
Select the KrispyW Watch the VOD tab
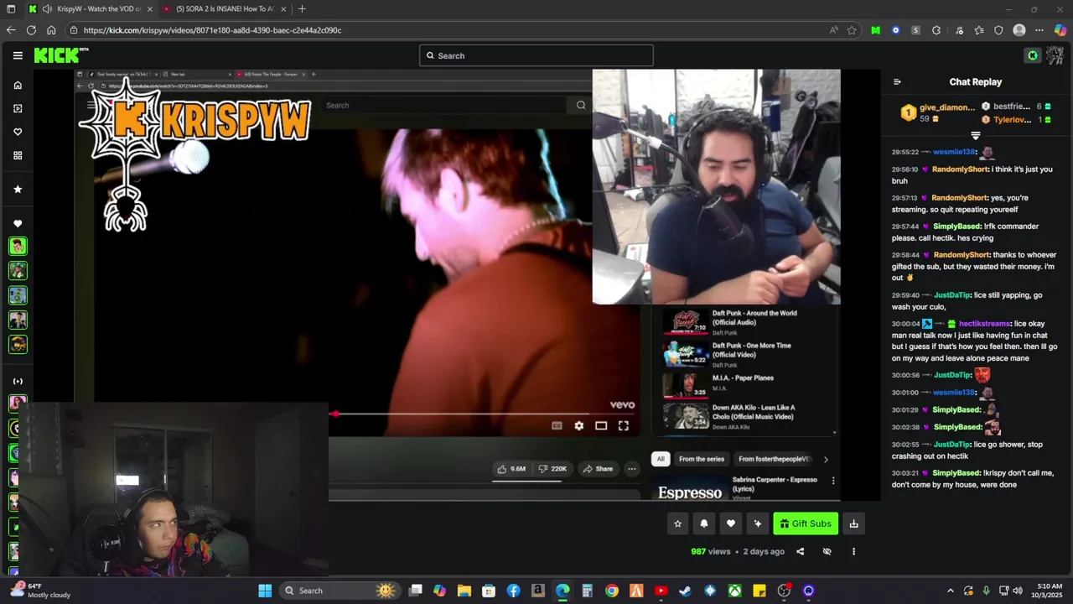(91, 9)
